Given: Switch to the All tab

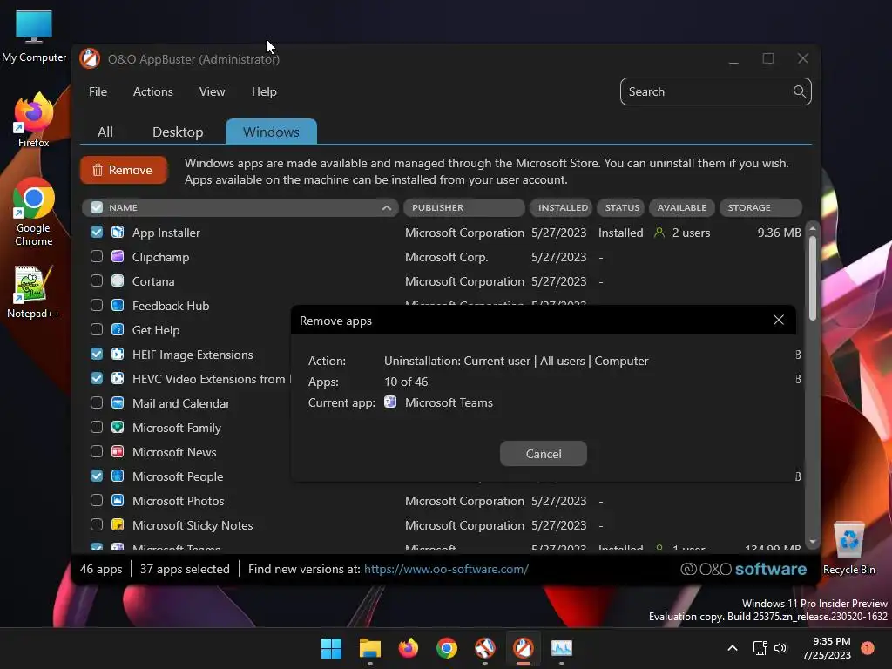Looking at the screenshot, I should (105, 132).
